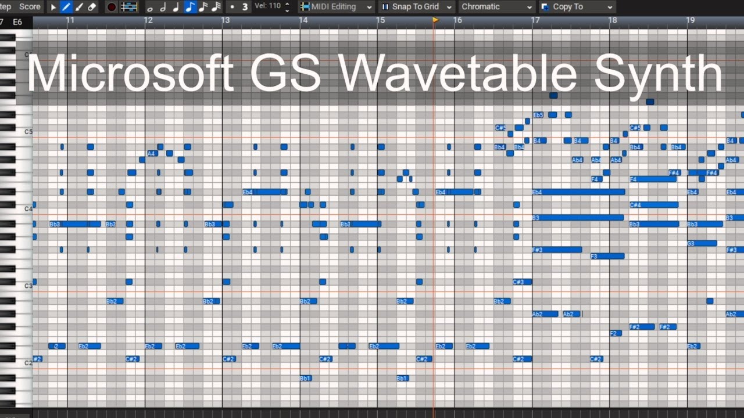The image size is (744, 418).
Task: Click bar 14 on the ruler
Action: (x=303, y=20)
